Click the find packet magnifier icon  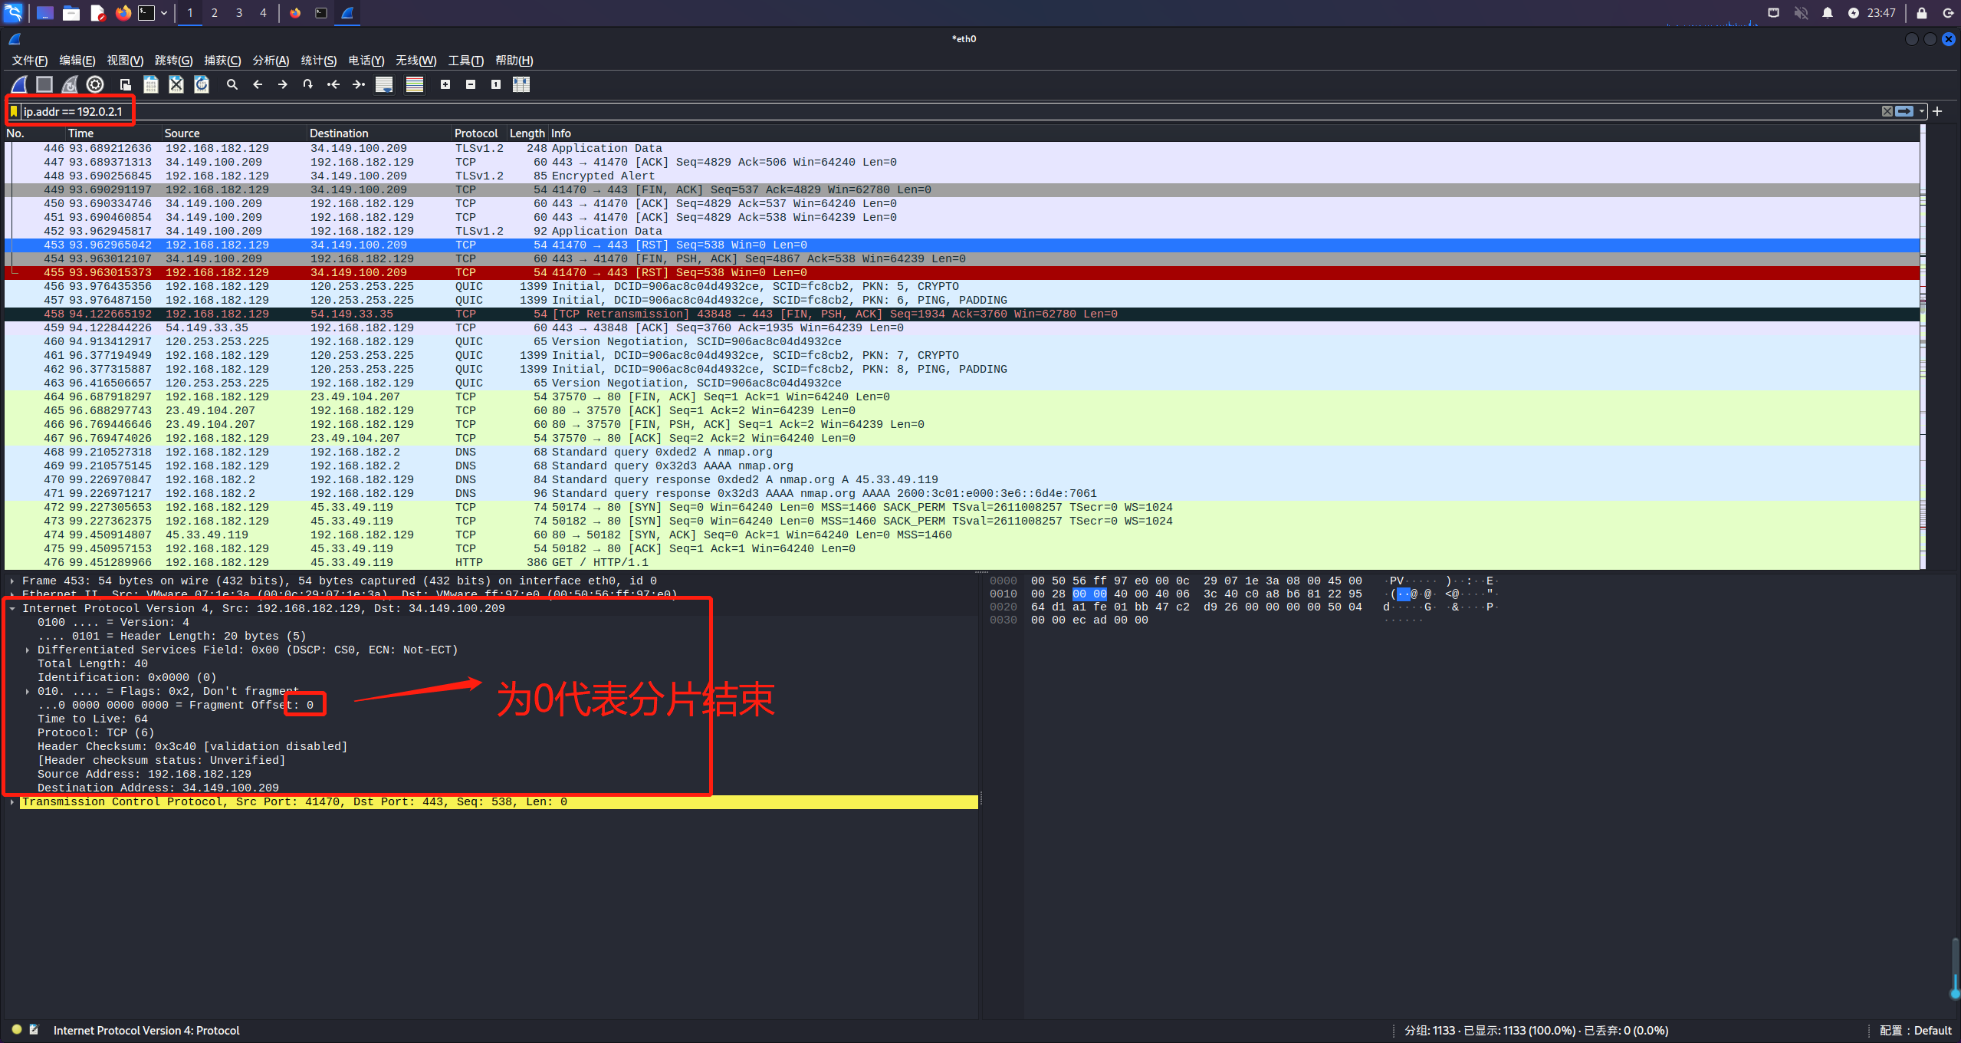point(232,84)
